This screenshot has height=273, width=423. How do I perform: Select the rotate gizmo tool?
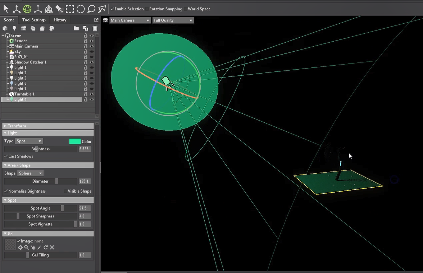pos(27,9)
